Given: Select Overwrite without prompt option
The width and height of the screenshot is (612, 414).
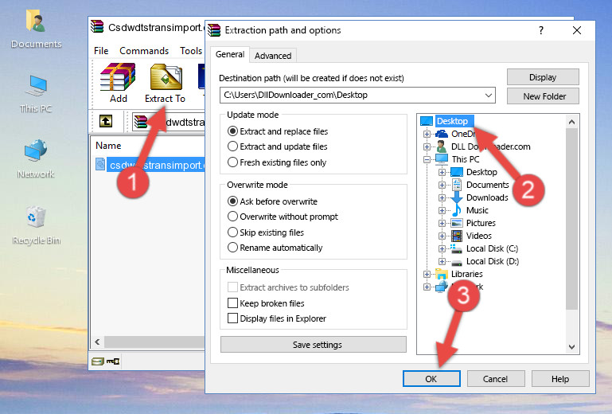Looking at the screenshot, I should pyautogui.click(x=232, y=217).
